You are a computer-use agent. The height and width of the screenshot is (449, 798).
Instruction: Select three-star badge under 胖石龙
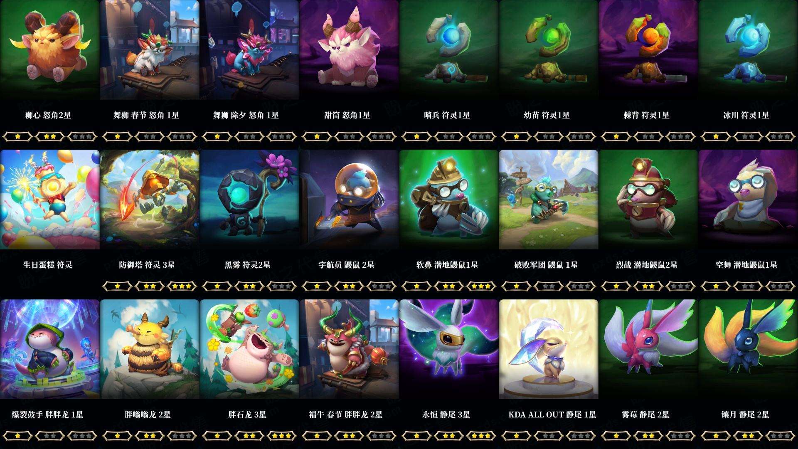click(282, 436)
